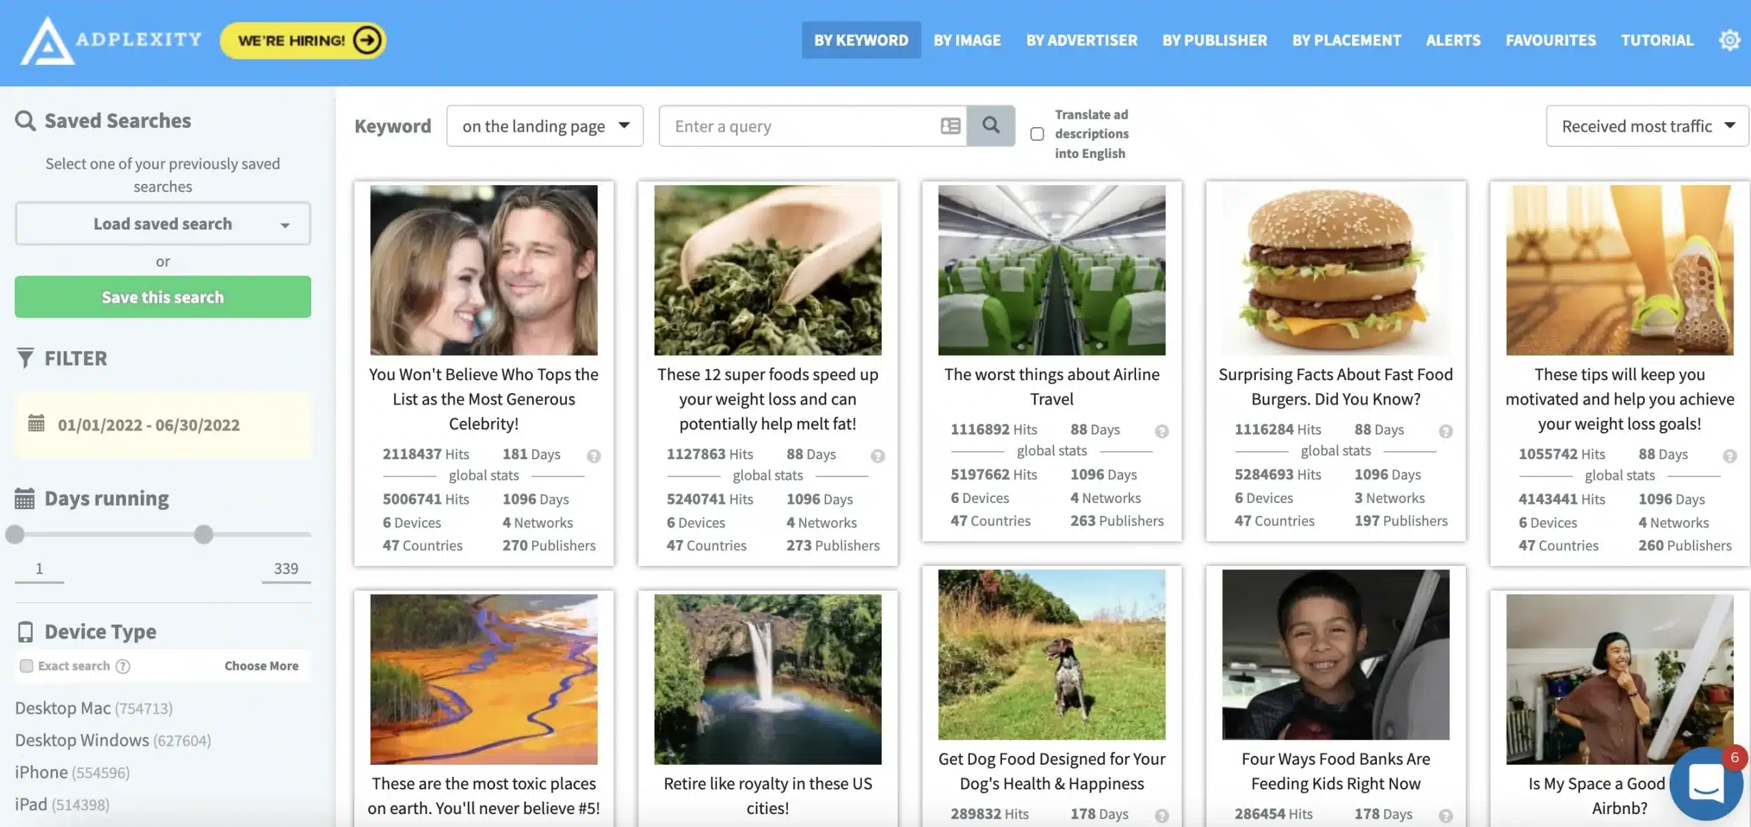Click Save this search button
Viewport: 1751px width, 827px height.
(162, 296)
